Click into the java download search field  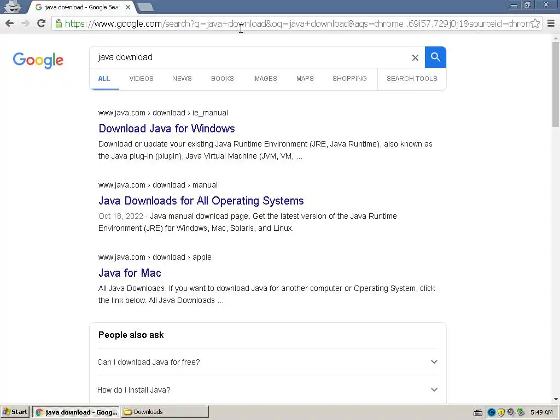250,57
